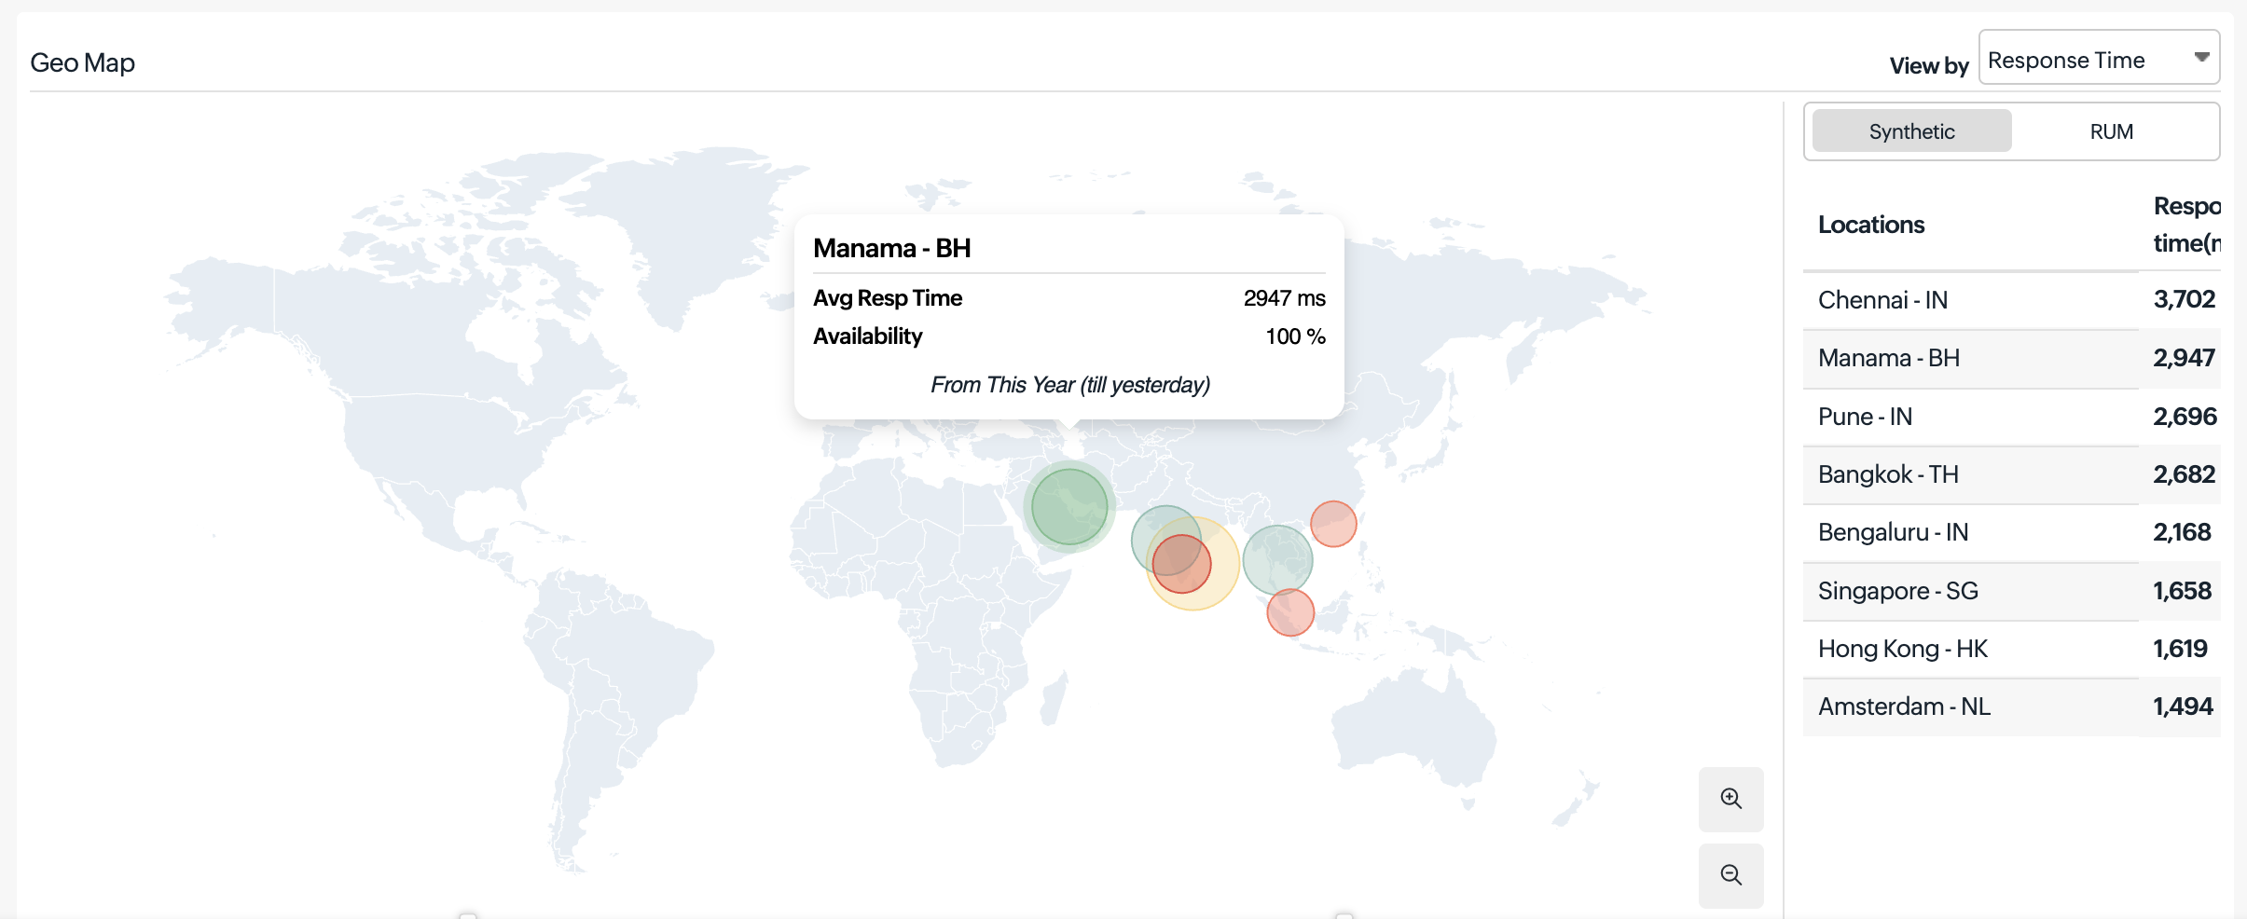Open the View by Response Time dropdown

tap(2098, 59)
